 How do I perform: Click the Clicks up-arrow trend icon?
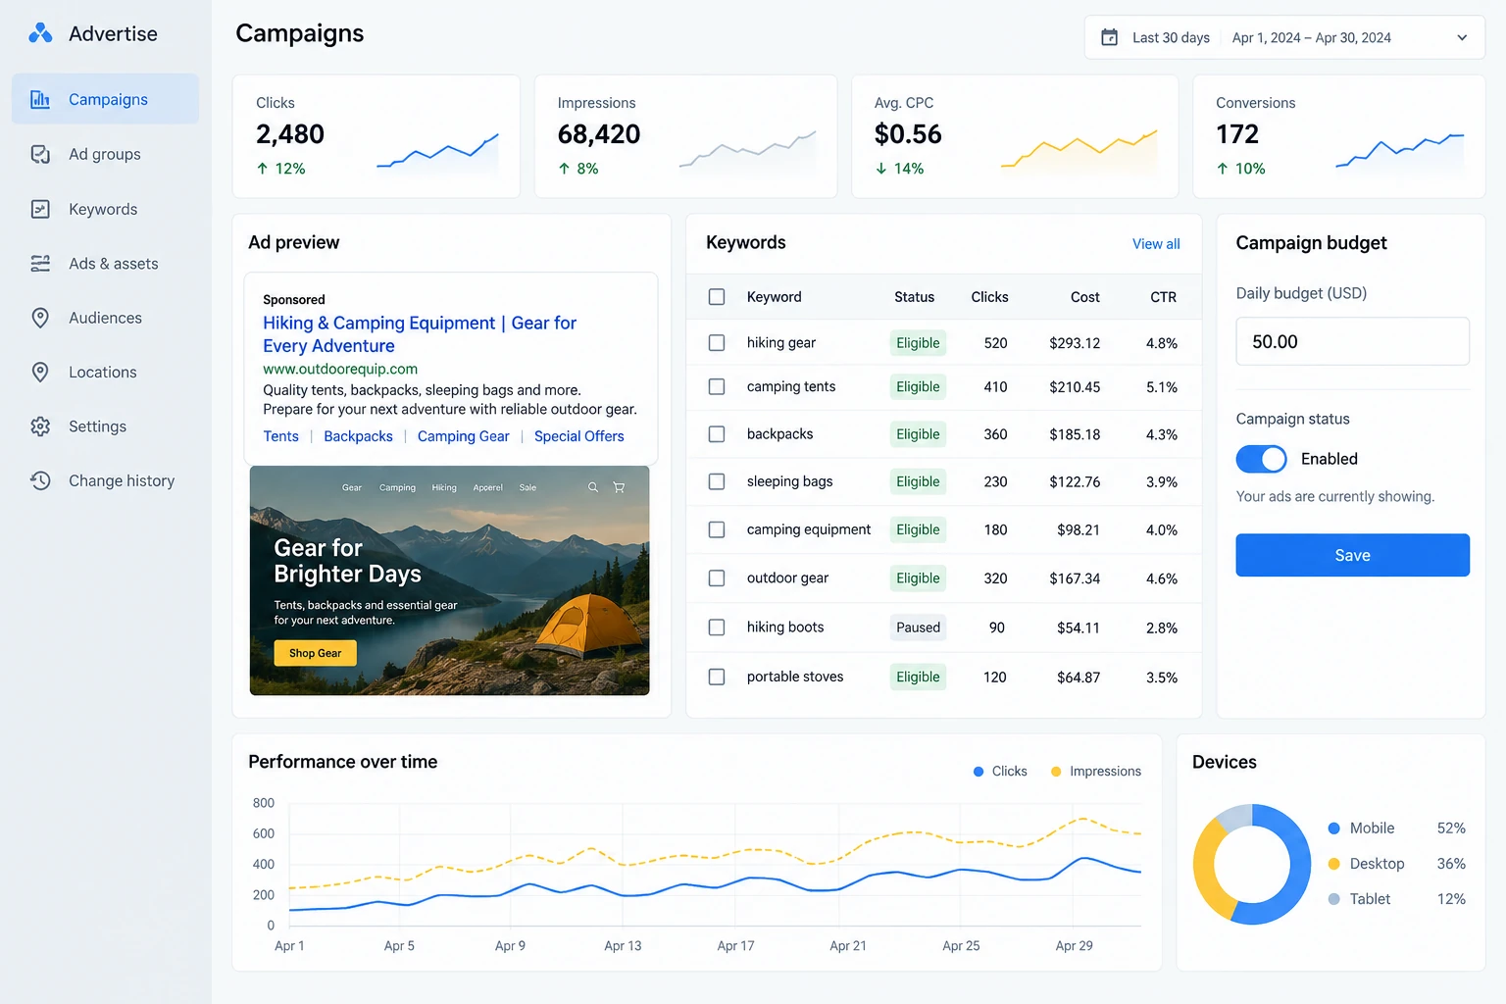262,169
